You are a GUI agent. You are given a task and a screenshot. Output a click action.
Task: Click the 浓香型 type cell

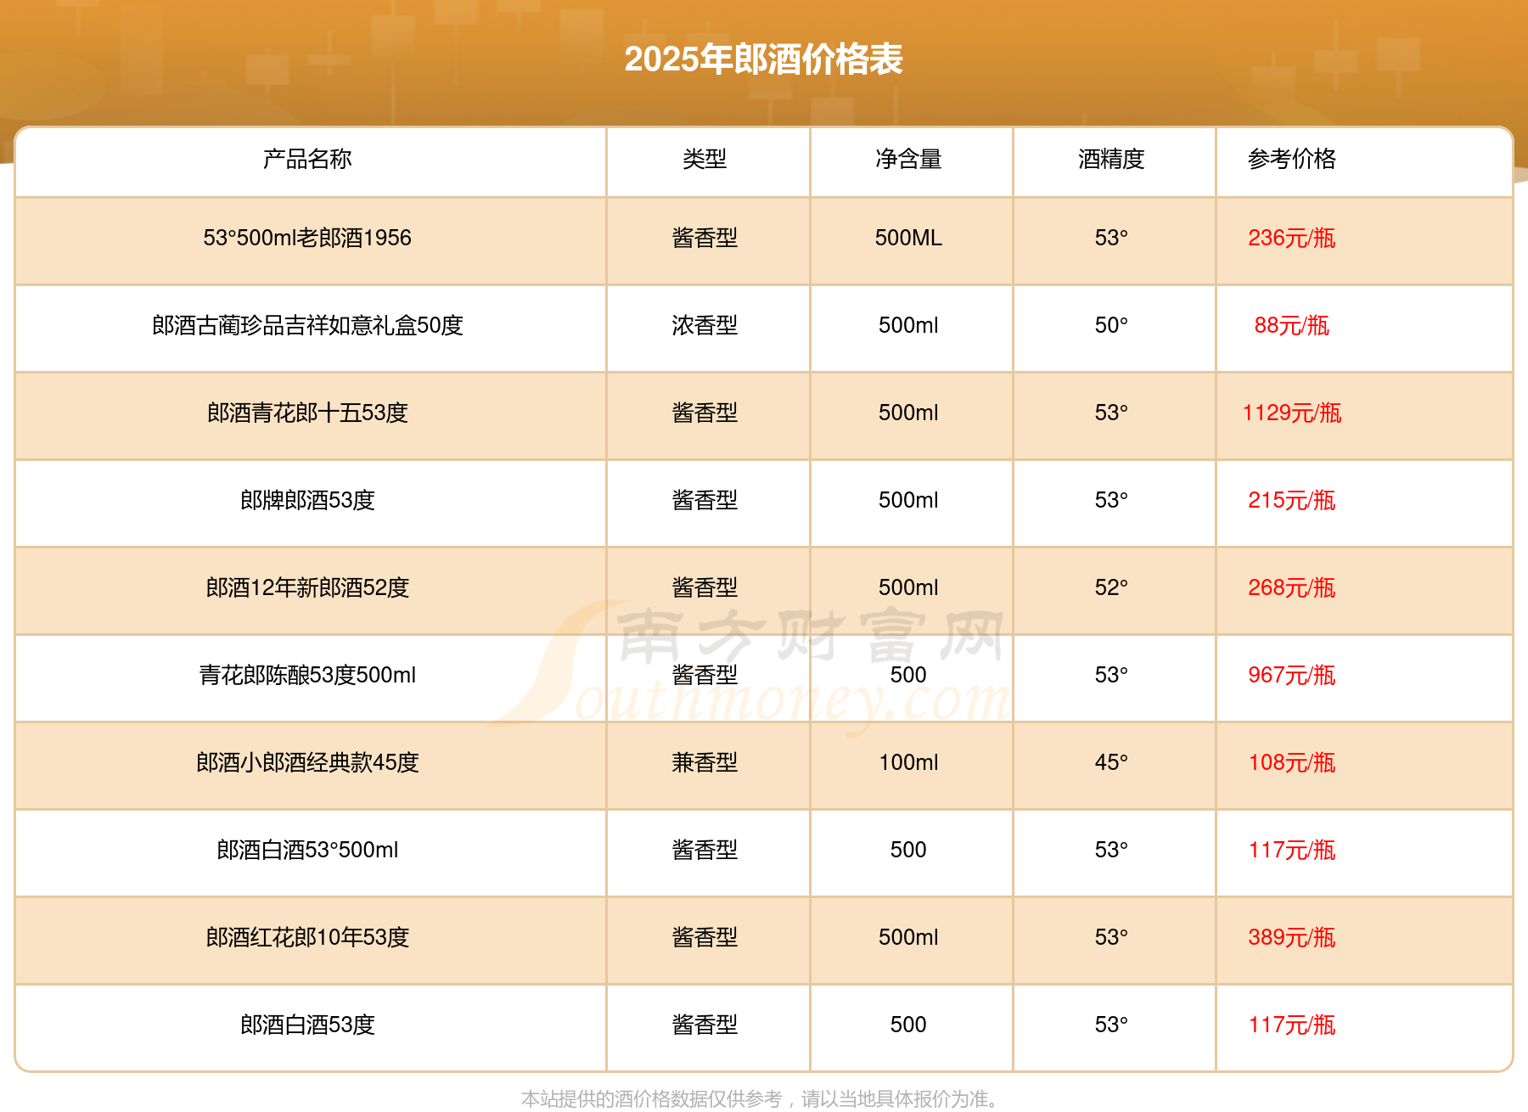pyautogui.click(x=705, y=325)
